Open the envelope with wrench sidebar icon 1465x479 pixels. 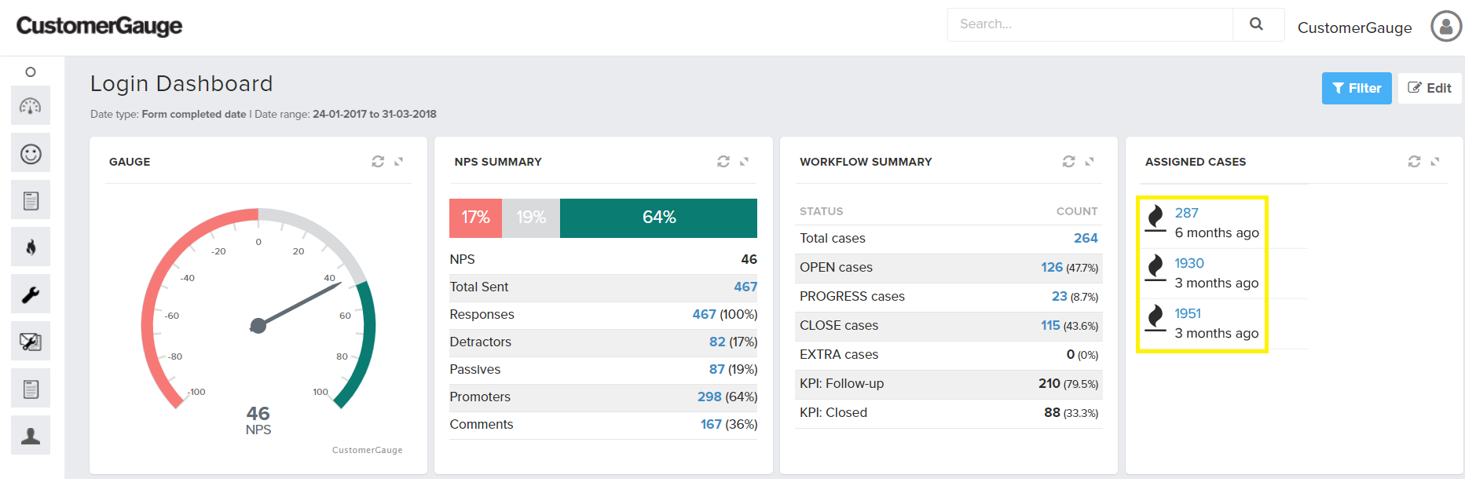[31, 342]
